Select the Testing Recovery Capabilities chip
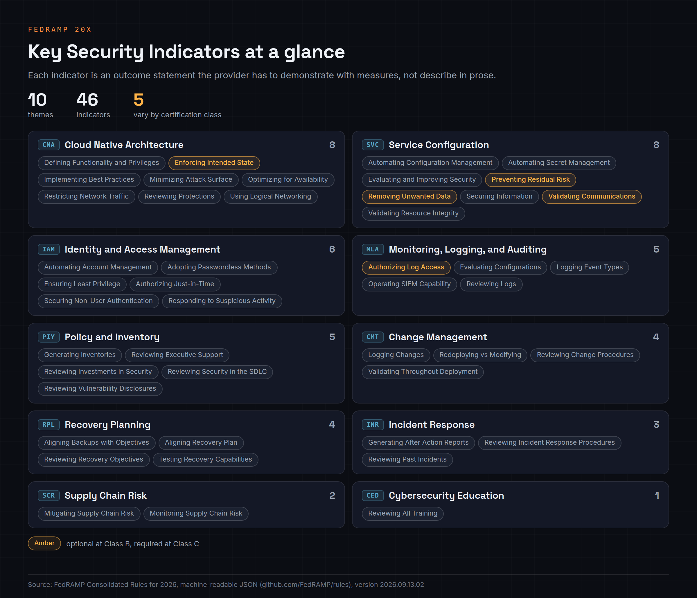Viewport: 697px width, 598px height. (205, 460)
